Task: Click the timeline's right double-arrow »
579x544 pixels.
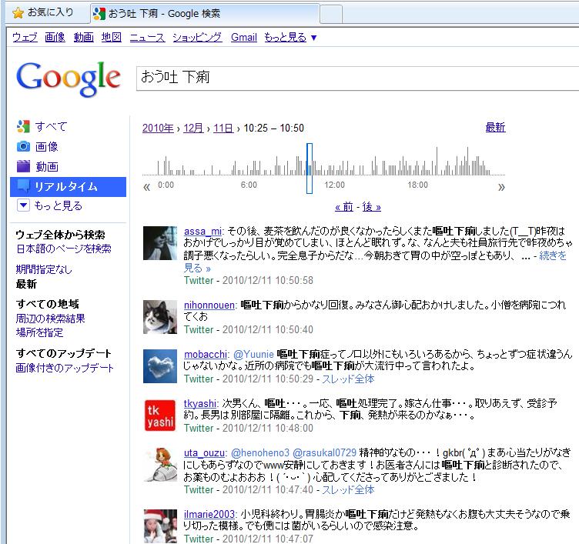Action: (x=501, y=187)
